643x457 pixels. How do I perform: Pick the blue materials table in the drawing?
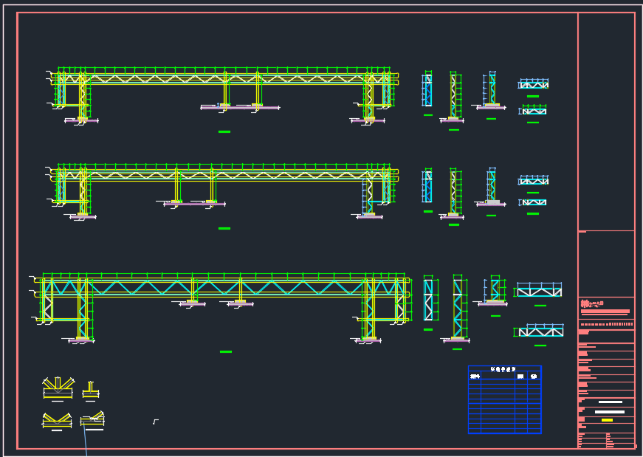(x=505, y=399)
